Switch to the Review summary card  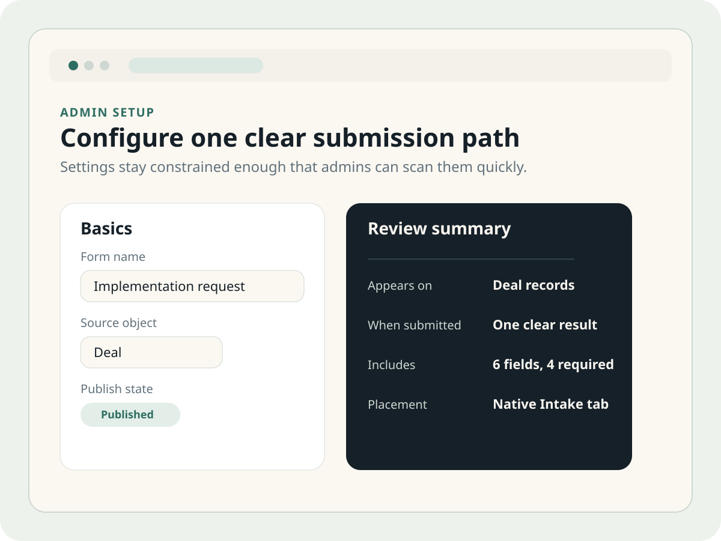point(489,335)
